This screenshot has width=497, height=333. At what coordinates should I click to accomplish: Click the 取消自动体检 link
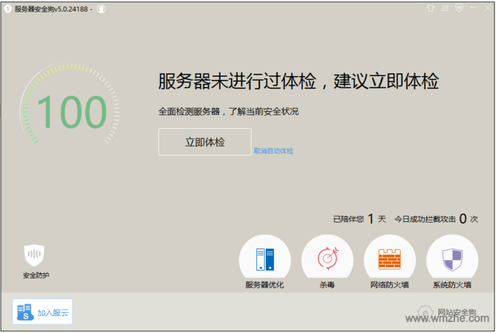[x=273, y=151]
